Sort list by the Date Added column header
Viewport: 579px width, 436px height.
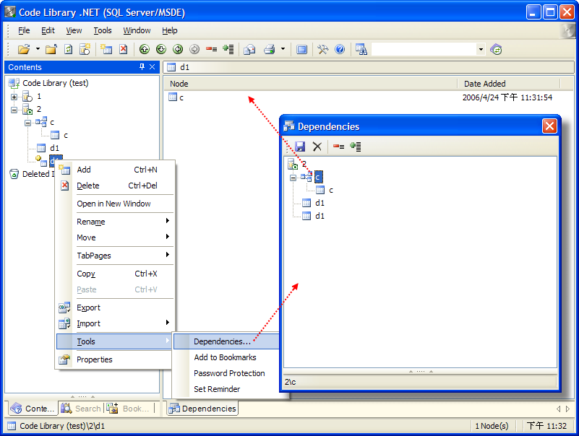point(509,84)
